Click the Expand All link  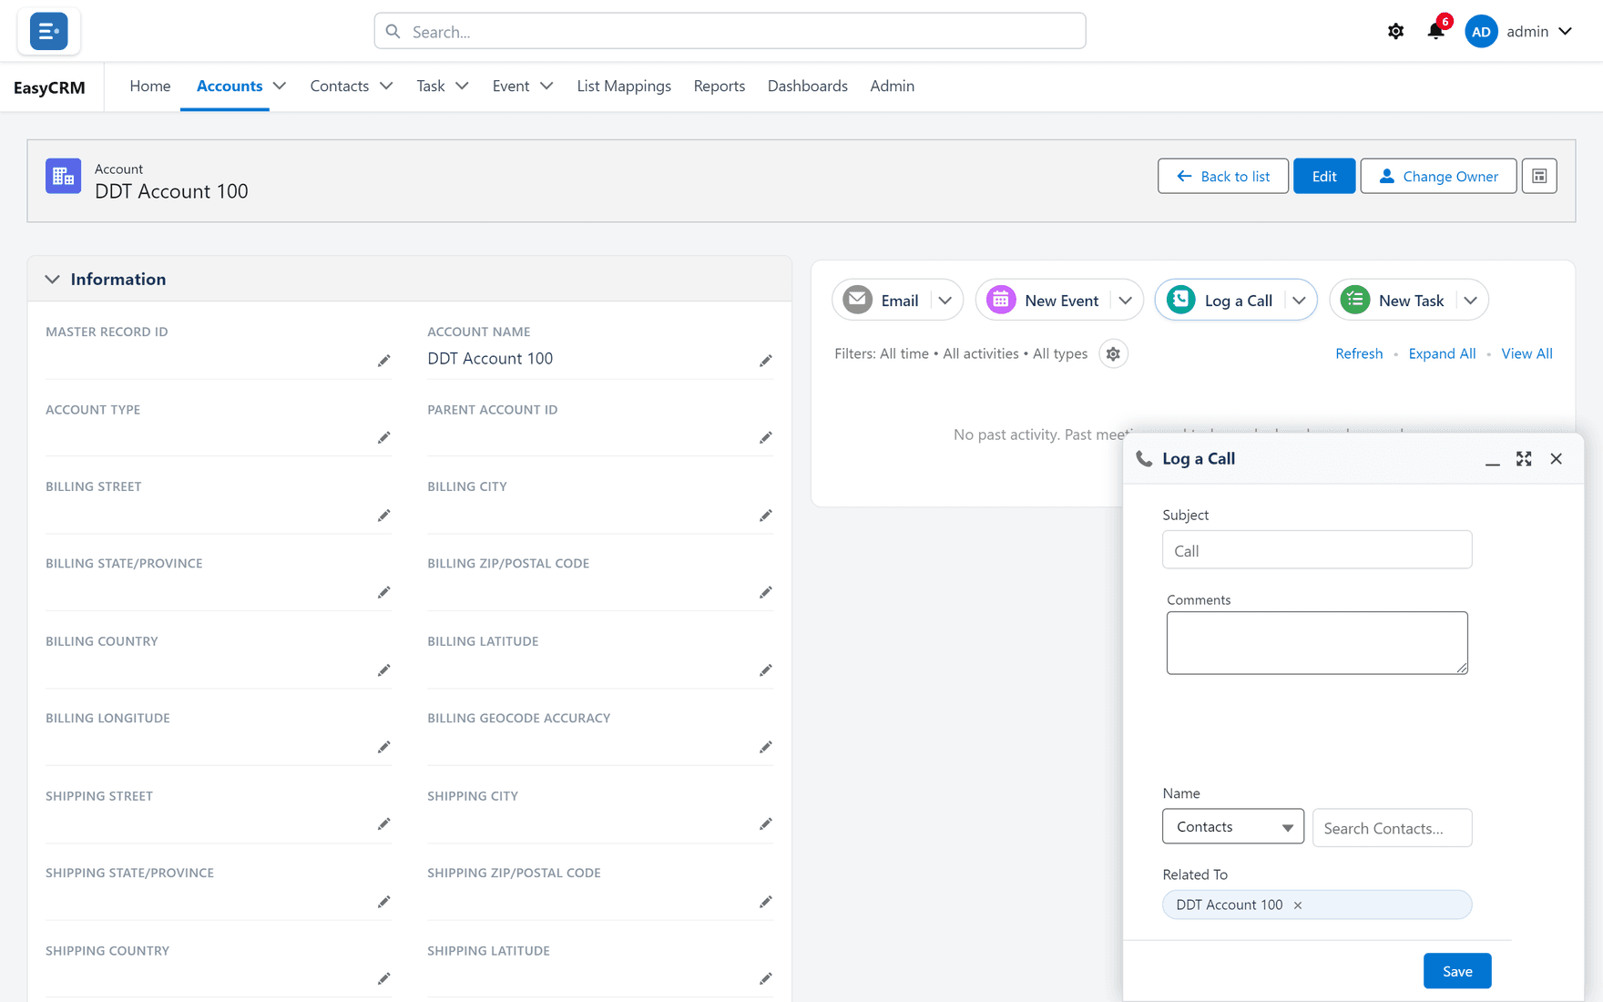1442,353
